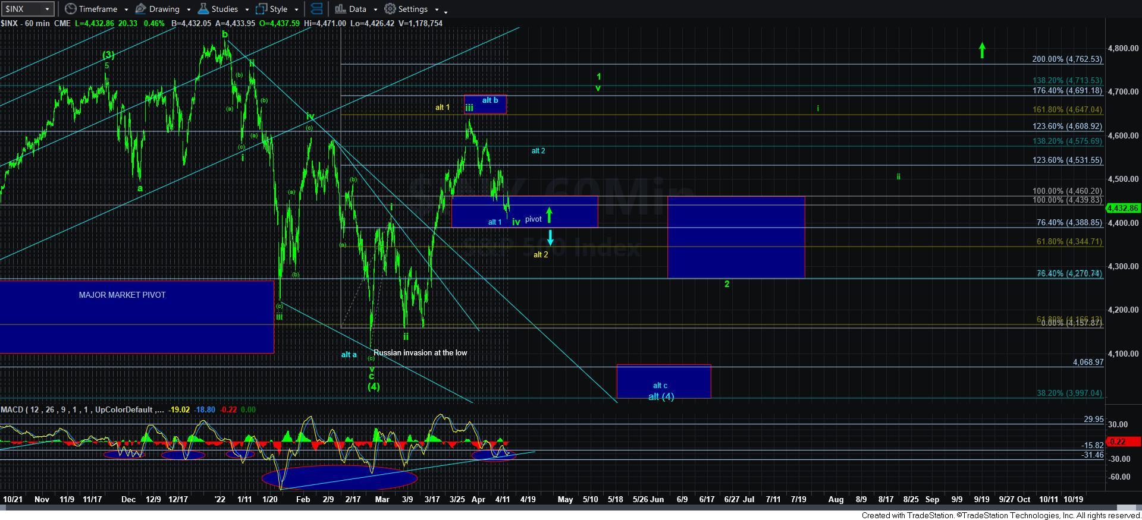Open the toolbar overflow arrow after Settings
Screen dimensions: 1142x520
point(445,11)
